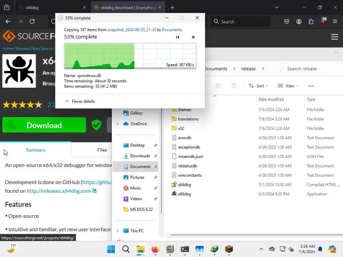The height and width of the screenshot is (257, 343).
Task: Select the x32 folder
Action: pos(181,128)
